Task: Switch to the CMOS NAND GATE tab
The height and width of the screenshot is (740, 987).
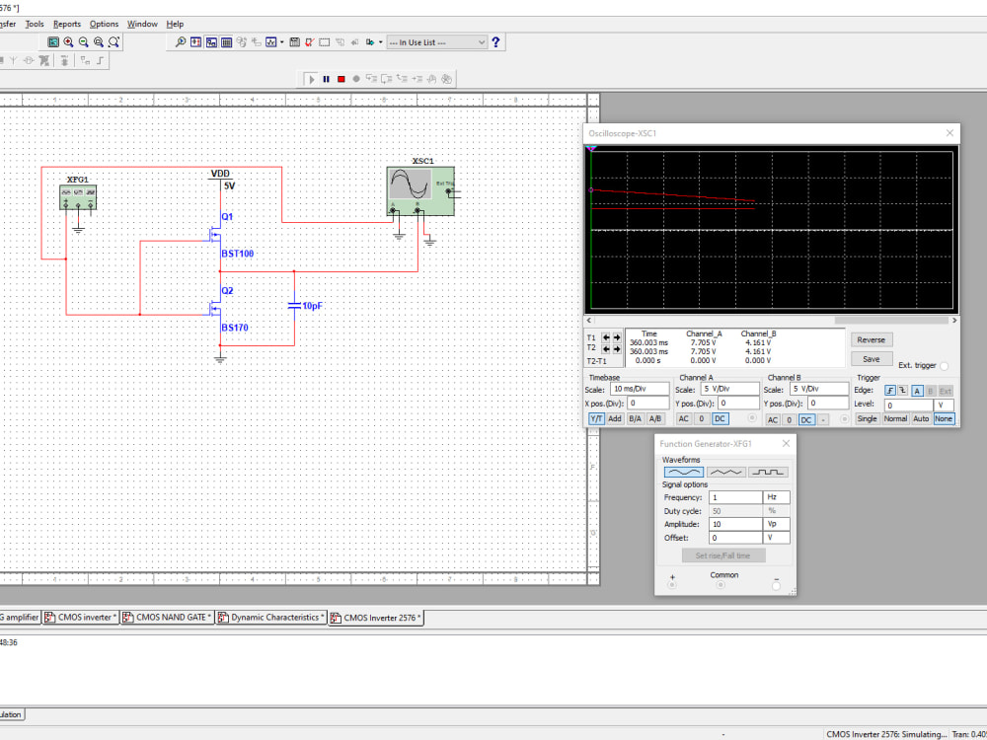Action: (x=167, y=617)
